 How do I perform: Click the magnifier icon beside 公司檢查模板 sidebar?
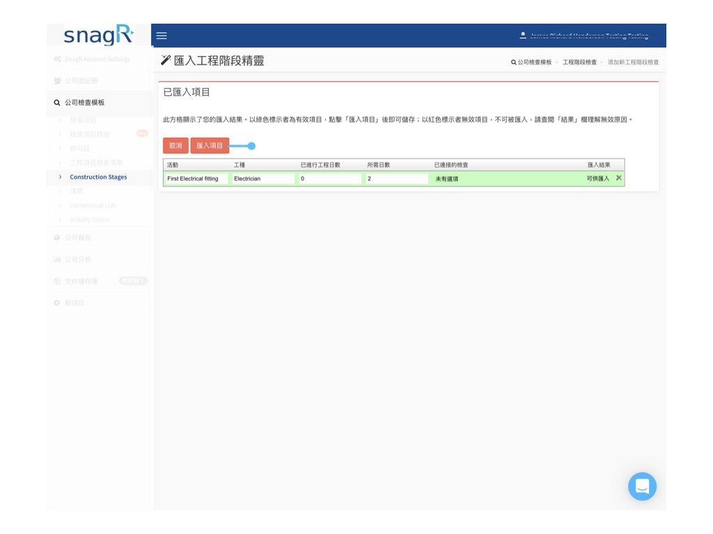(57, 103)
